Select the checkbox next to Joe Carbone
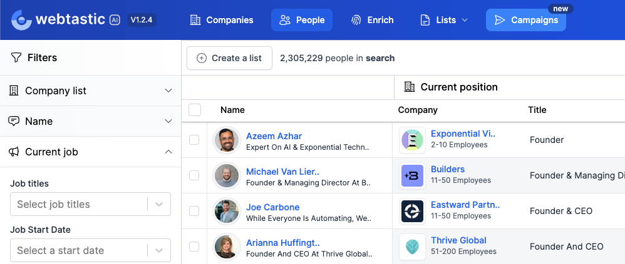Image resolution: width=625 pixels, height=264 pixels. click(194, 211)
